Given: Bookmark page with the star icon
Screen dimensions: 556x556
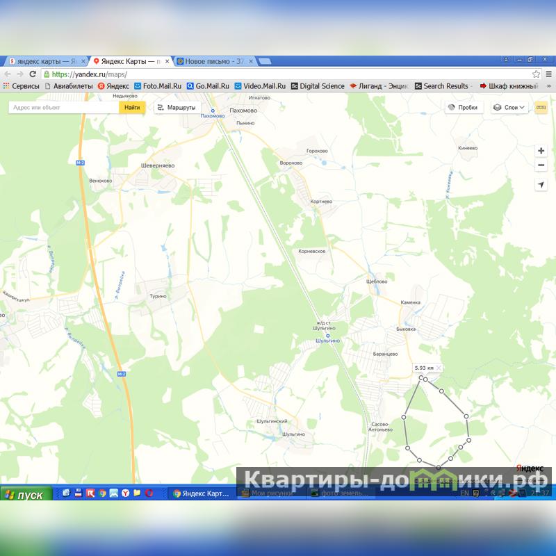Looking at the screenshot, I should (536, 74).
